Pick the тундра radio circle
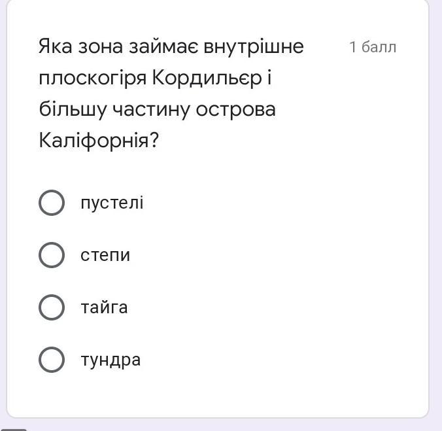 click(x=52, y=360)
